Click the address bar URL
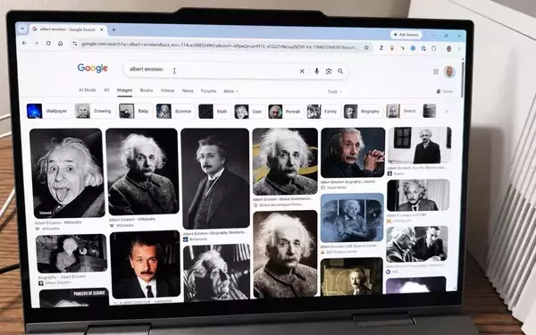 tap(220, 46)
